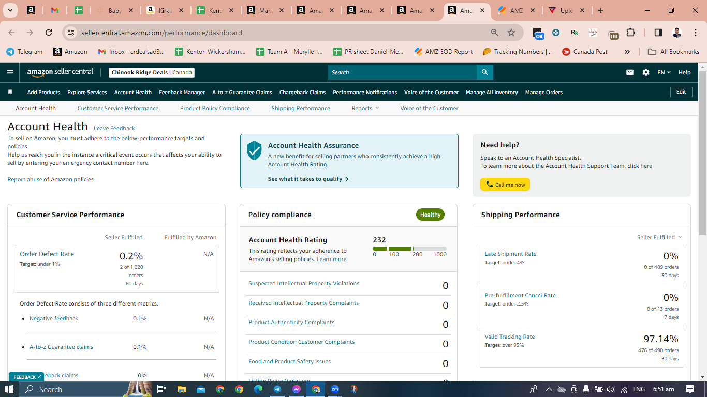This screenshot has height=397, width=707.
Task: Open Feedback Manager in the top menu
Action: coord(182,92)
